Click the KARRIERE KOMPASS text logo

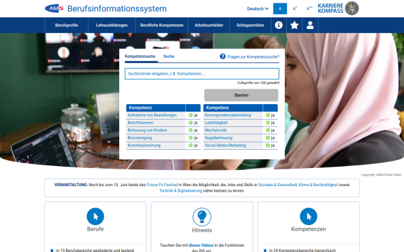(331, 8)
